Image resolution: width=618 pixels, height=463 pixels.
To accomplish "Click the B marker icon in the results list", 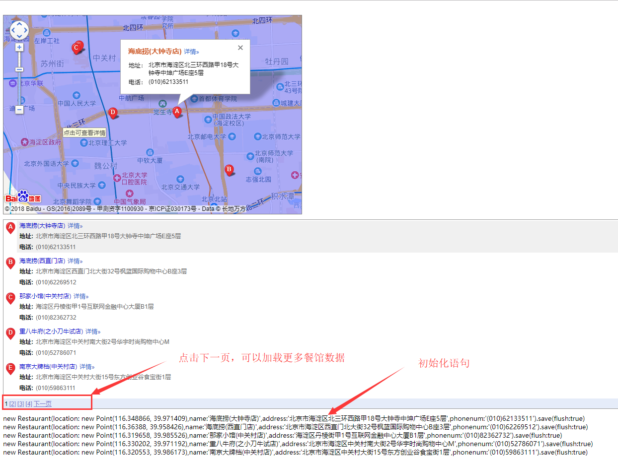I will click(x=10, y=264).
